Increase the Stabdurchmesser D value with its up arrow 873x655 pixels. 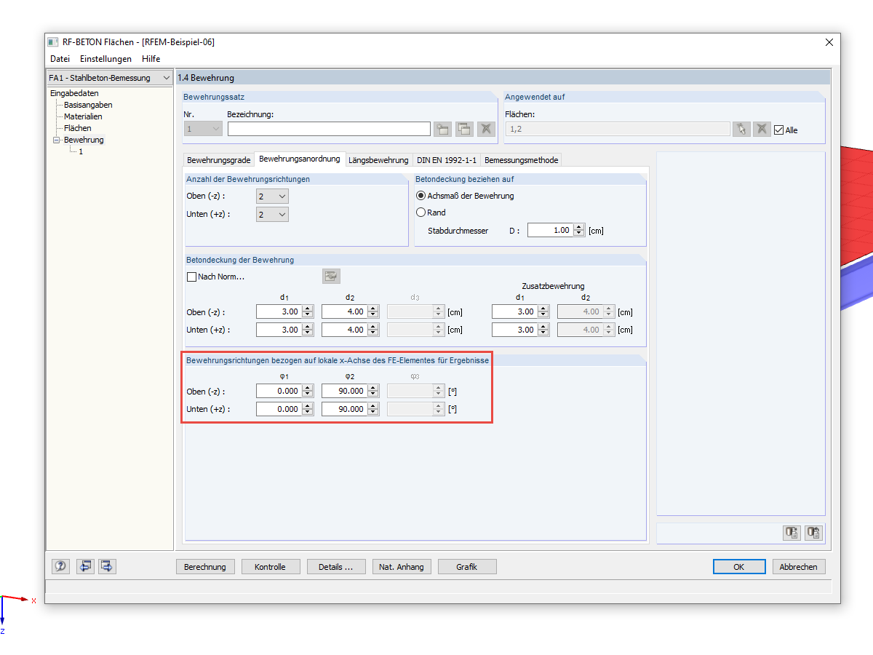[x=579, y=227]
